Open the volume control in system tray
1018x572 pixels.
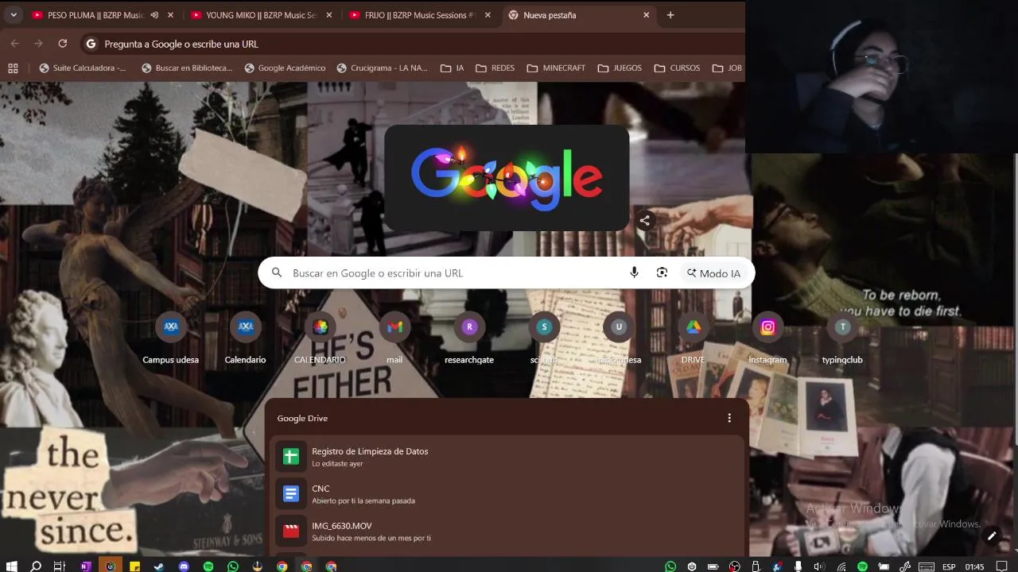click(x=820, y=566)
